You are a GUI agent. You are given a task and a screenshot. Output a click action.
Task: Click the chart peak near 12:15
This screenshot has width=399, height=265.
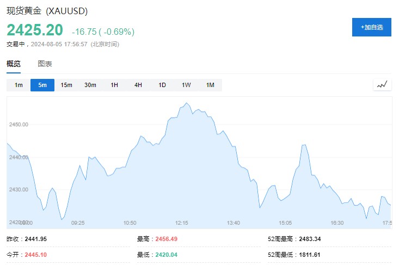pyautogui.click(x=186, y=103)
